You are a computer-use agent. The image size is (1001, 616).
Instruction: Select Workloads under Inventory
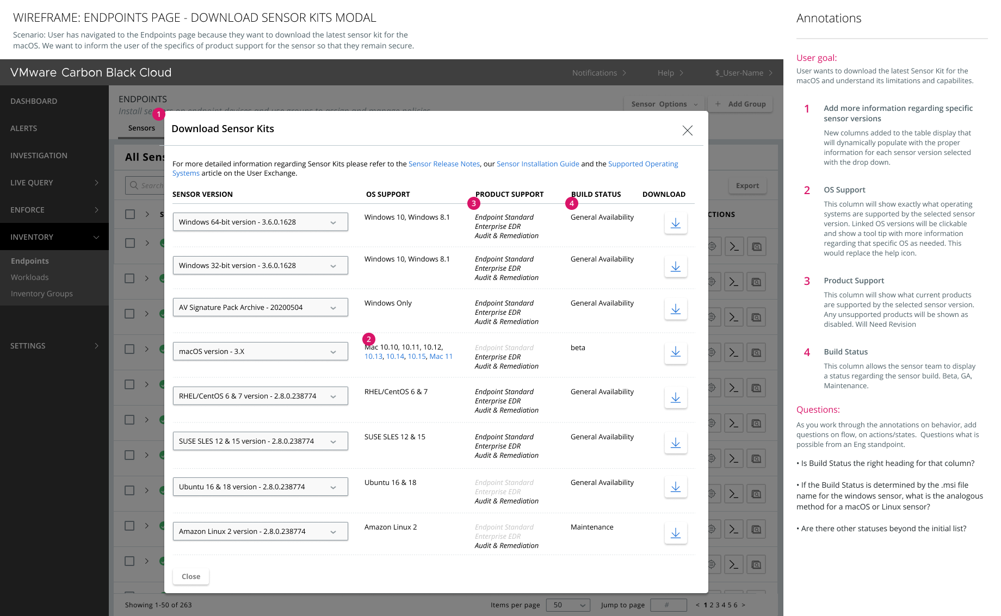[30, 277]
